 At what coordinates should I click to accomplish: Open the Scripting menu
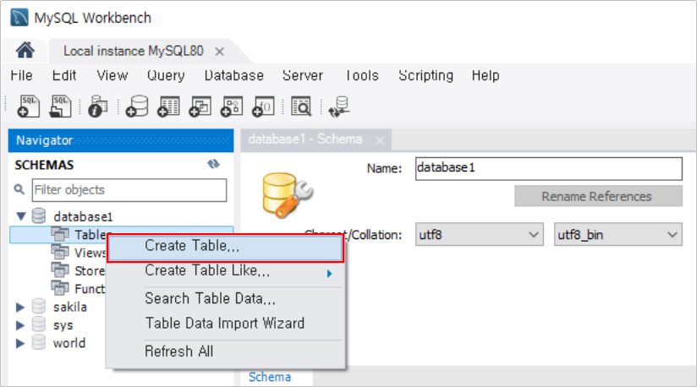coord(425,75)
